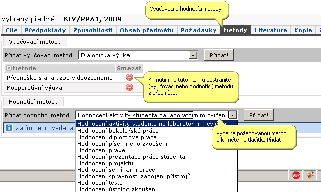Sort by the Metoda column icon
Viewport: 321px width, 192px height.
coord(9,68)
